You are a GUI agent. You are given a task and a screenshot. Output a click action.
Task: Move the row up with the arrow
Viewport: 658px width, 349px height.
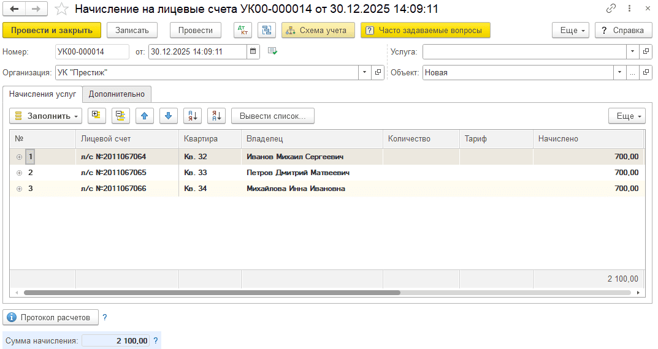click(145, 116)
